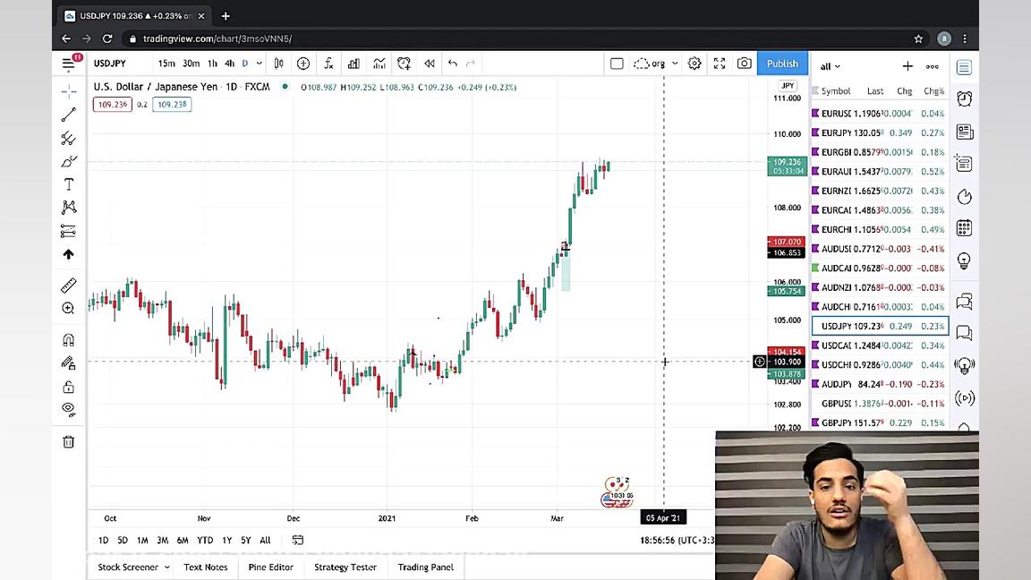Open the org saved layout dropdown
This screenshot has width=1031, height=580.
655,64
